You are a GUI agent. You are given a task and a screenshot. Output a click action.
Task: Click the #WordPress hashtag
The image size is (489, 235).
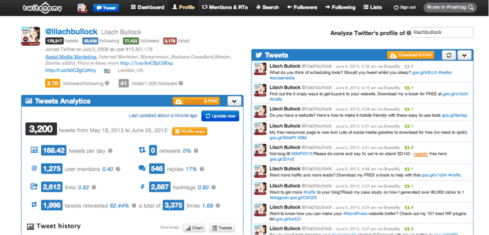[x=355, y=214]
